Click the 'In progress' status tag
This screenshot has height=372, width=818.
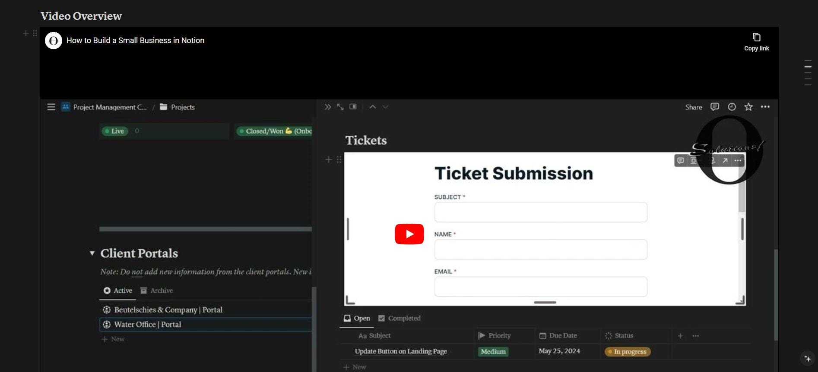628,352
